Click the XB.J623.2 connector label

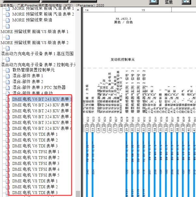pos(123,19)
